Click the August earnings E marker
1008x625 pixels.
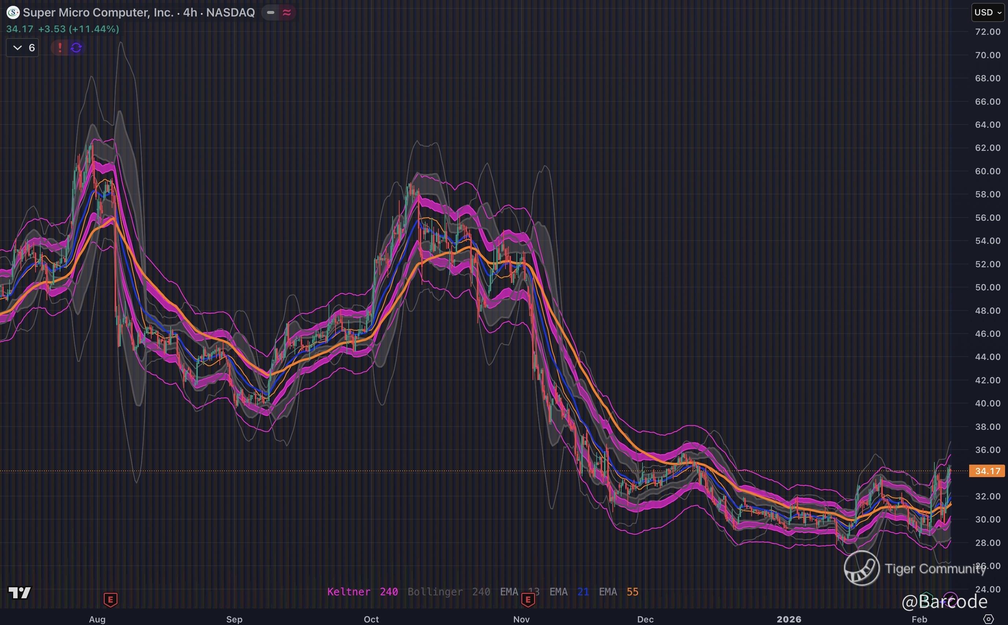(110, 599)
